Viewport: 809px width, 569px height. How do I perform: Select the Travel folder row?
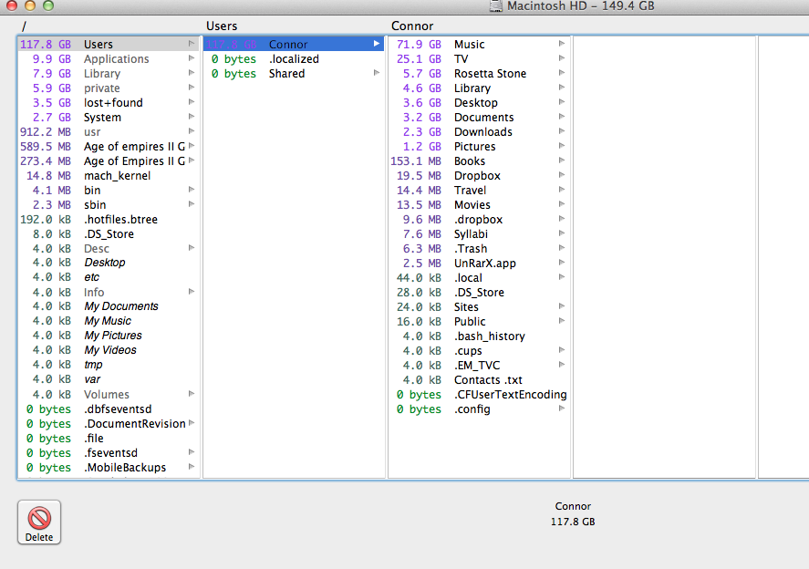[x=480, y=191]
